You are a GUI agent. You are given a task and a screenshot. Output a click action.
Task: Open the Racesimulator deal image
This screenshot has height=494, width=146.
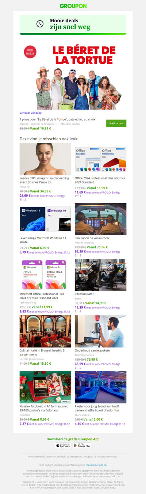pyautogui.click(x=100, y=275)
